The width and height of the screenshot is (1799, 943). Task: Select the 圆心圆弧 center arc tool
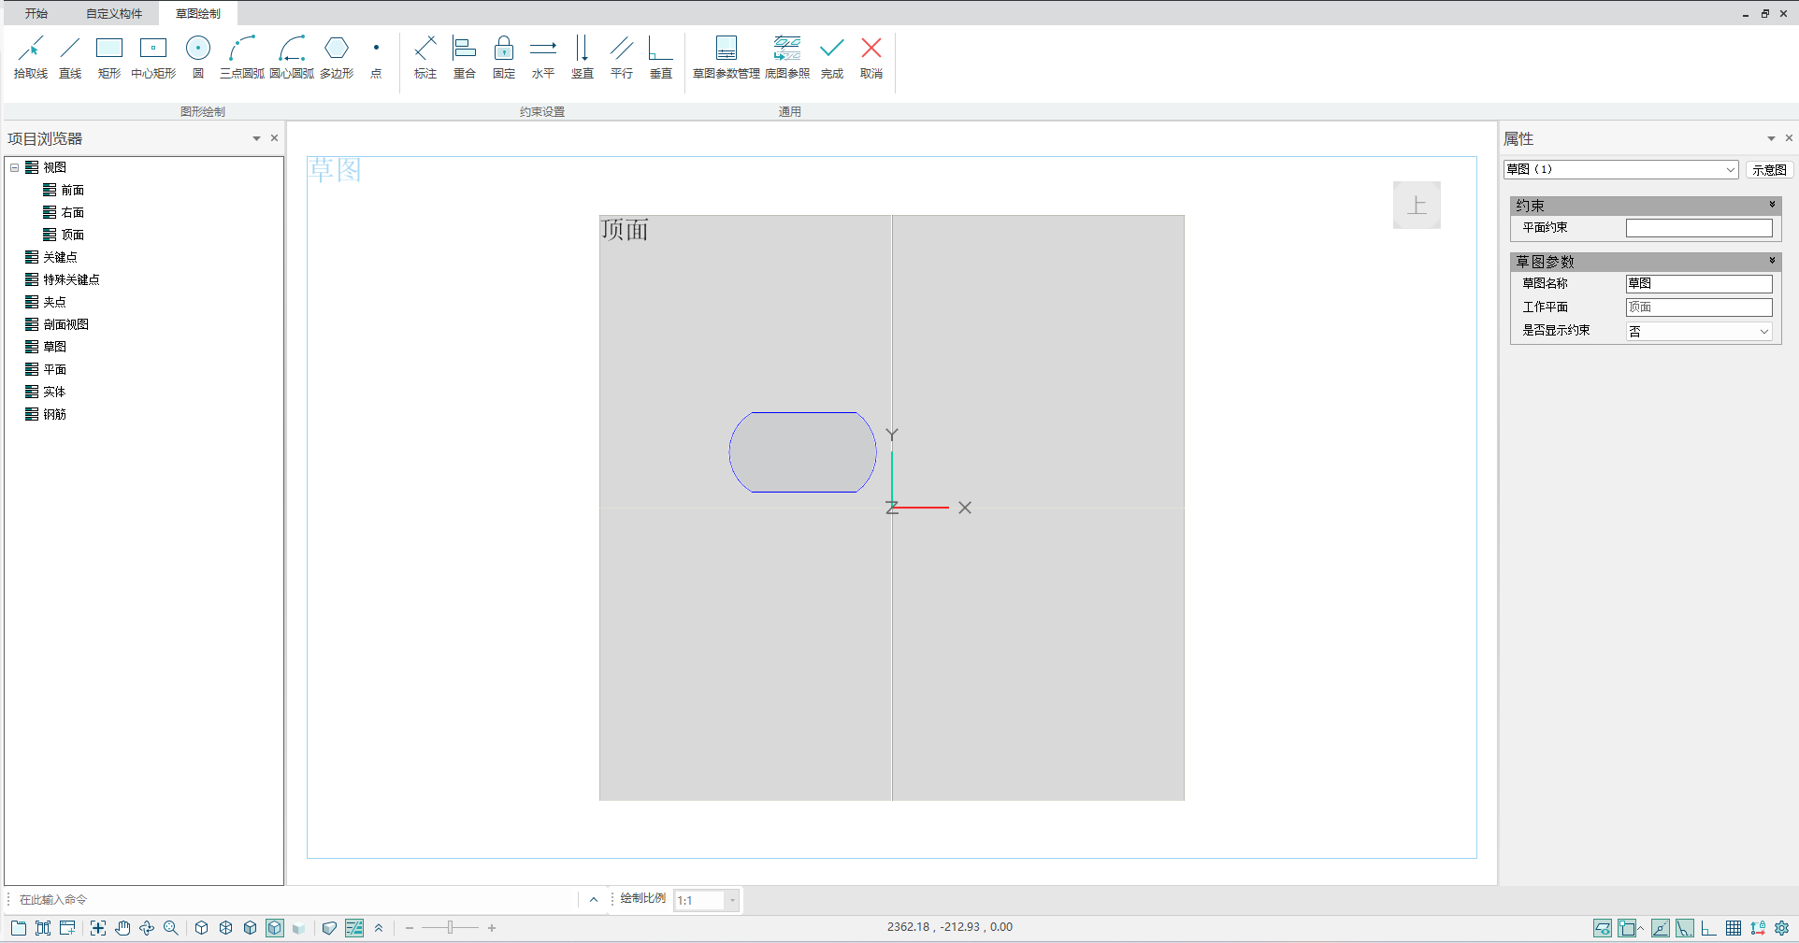click(x=291, y=57)
